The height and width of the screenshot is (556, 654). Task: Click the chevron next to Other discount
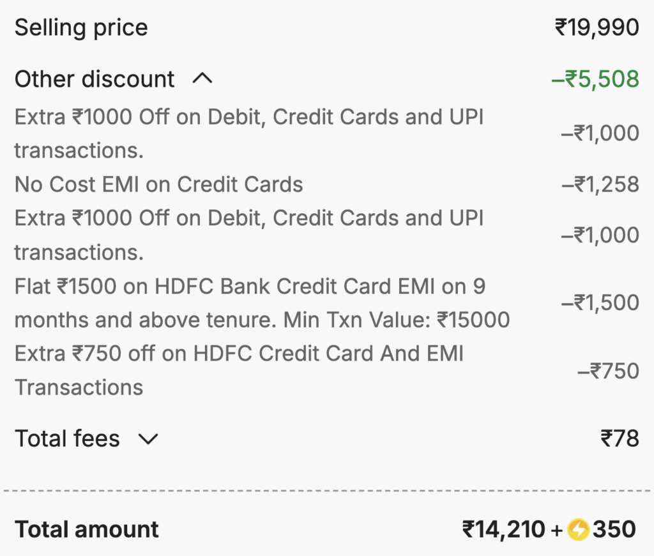pos(204,78)
